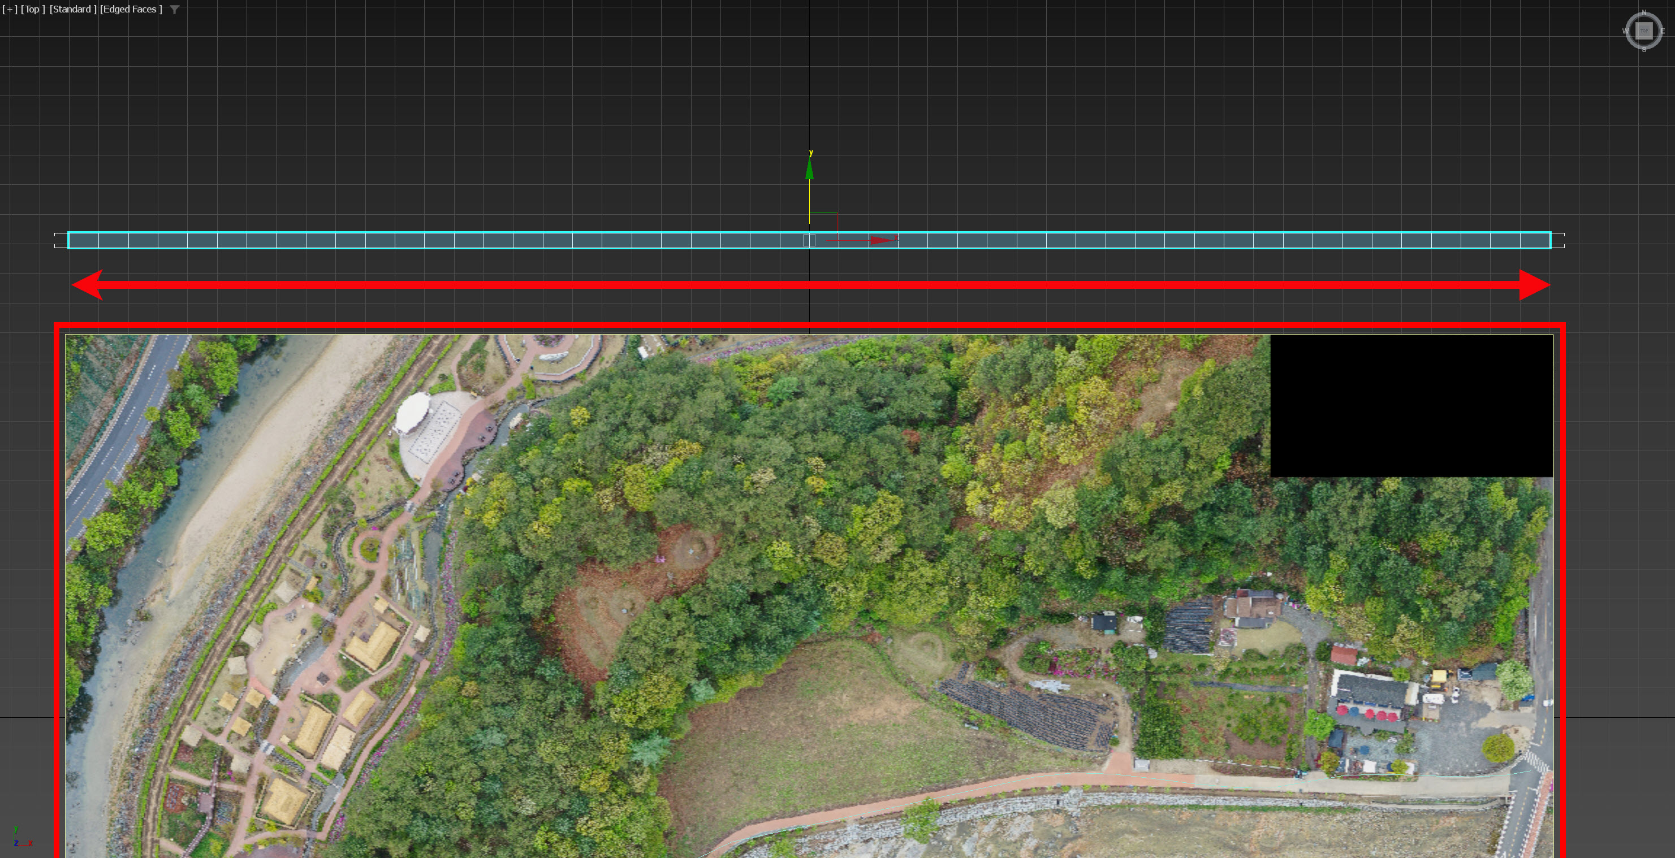Click the viewport filter funnel icon
Screen dimensions: 1675x858
pyautogui.click(x=174, y=10)
